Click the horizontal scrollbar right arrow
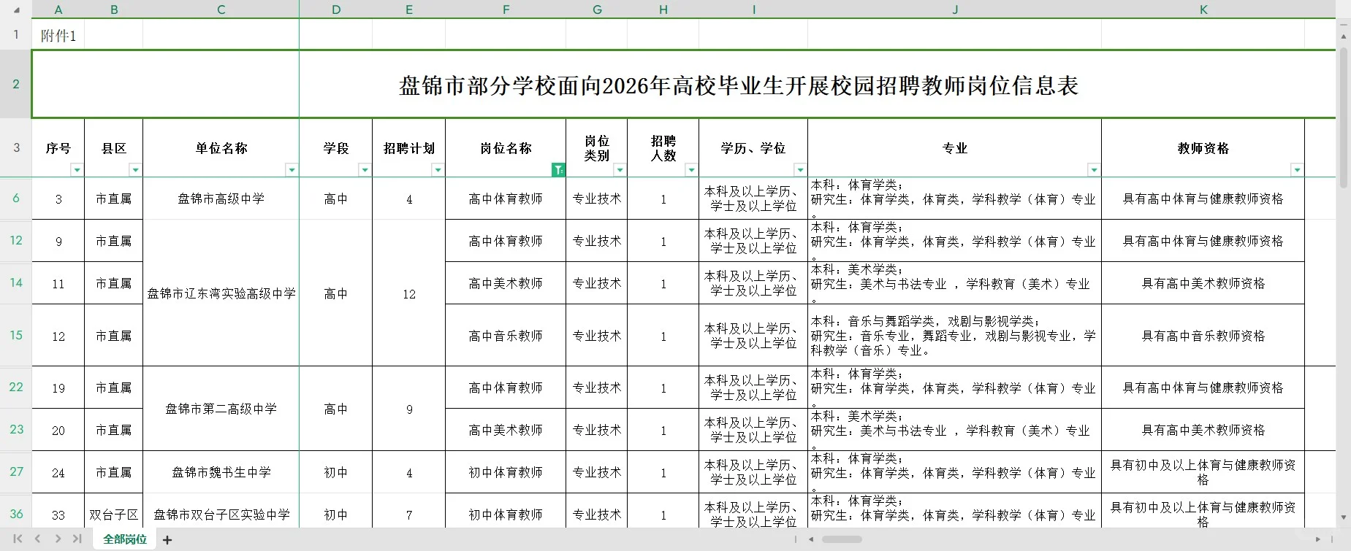1351x551 pixels. click(x=1318, y=539)
